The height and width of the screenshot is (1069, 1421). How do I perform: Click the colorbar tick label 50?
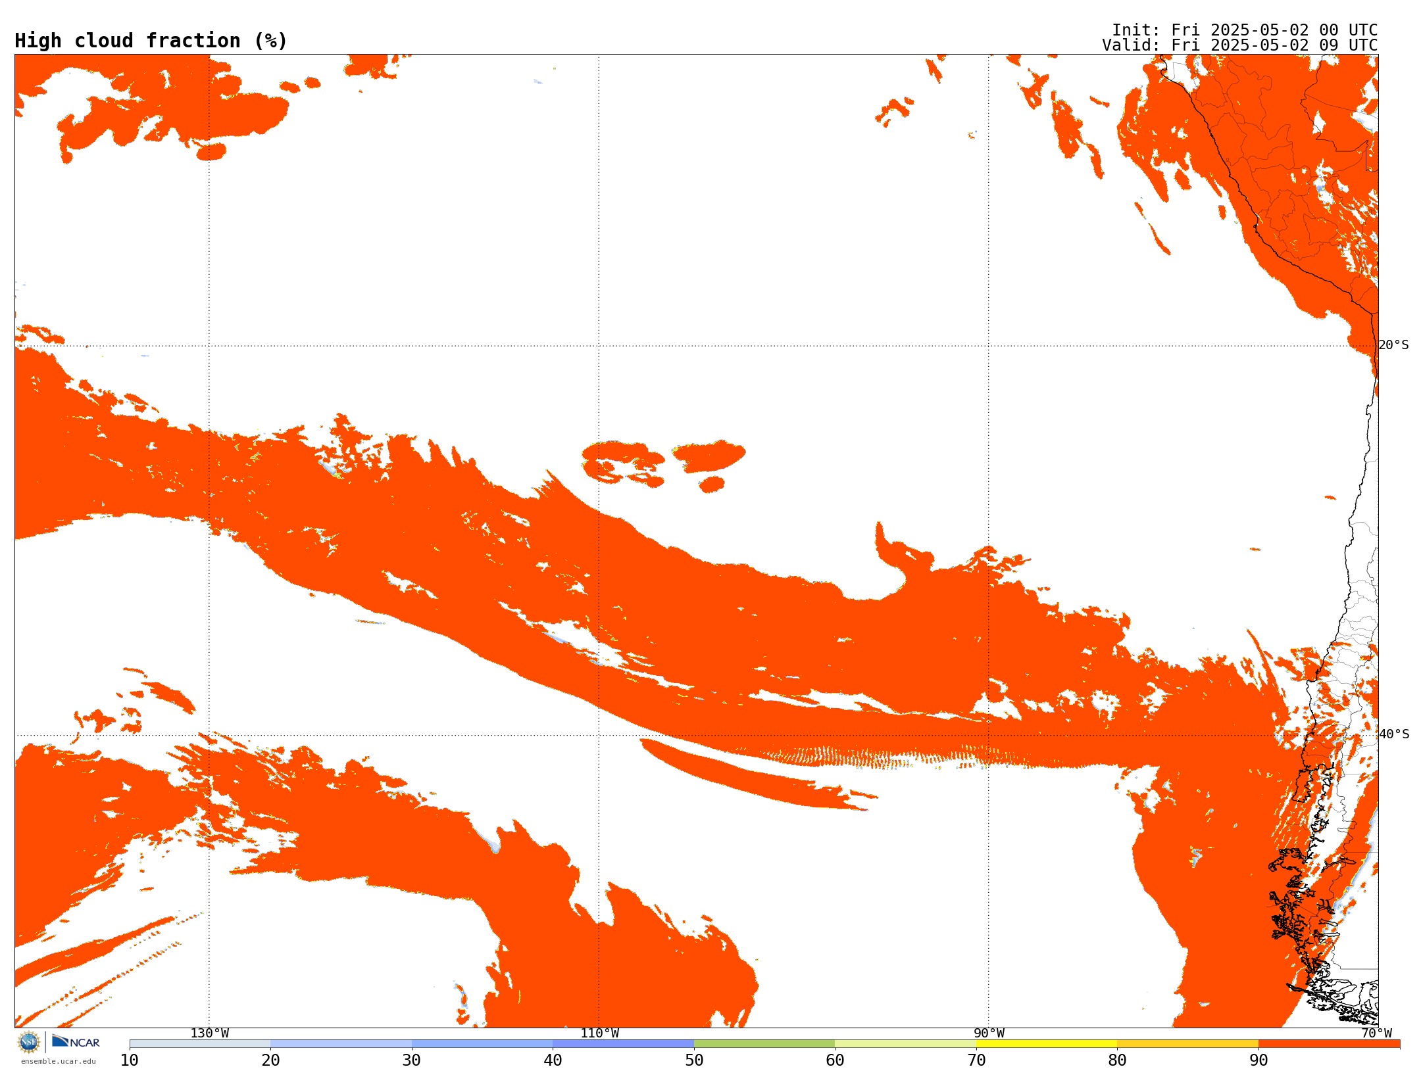694,1060
